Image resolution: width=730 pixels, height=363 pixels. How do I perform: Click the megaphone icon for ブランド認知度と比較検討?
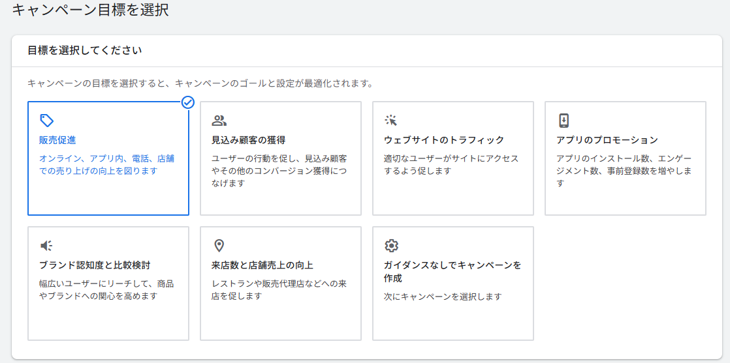point(46,246)
